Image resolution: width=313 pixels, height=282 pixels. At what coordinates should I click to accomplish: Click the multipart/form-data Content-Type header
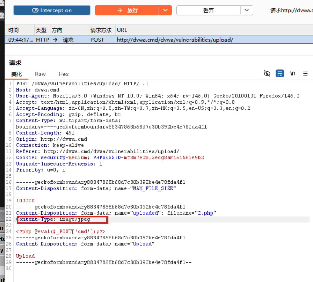click(68, 121)
